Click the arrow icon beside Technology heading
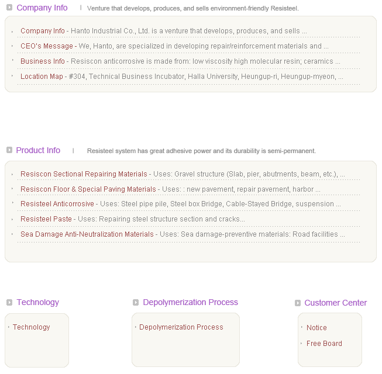The height and width of the screenshot is (374, 382). [9, 302]
